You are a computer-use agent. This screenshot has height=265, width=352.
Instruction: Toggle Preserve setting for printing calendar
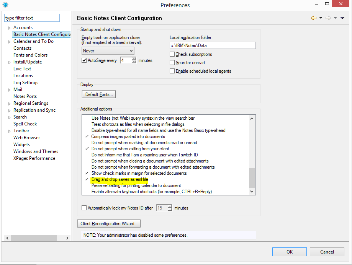[136, 185]
